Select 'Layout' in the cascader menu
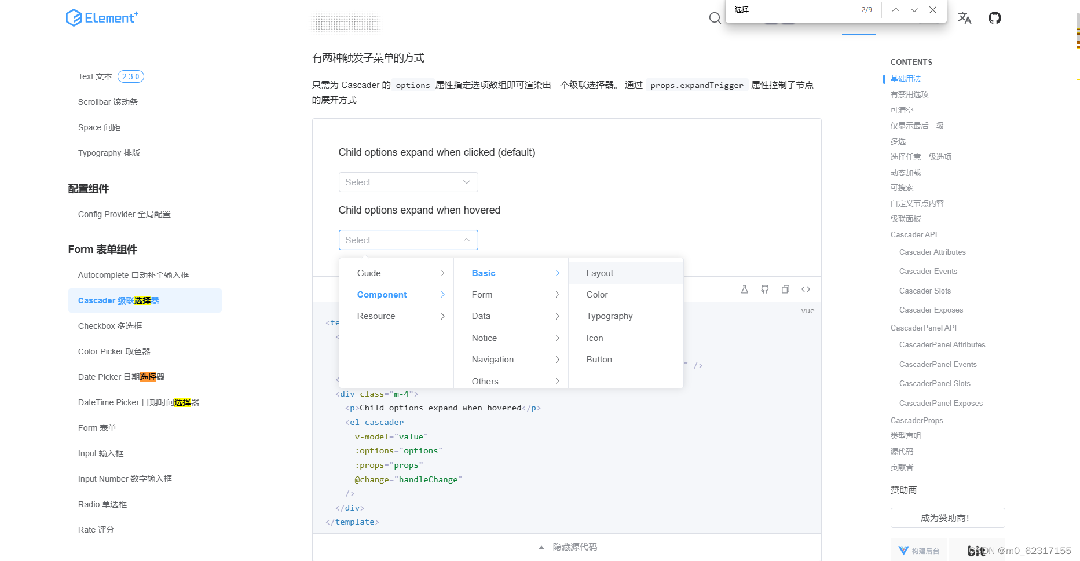The image size is (1080, 561). 600,273
